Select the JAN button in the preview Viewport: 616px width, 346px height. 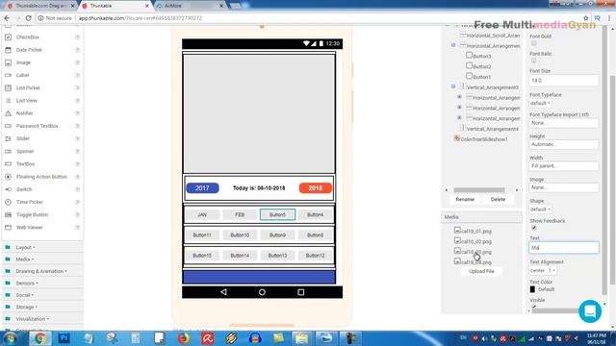click(202, 215)
